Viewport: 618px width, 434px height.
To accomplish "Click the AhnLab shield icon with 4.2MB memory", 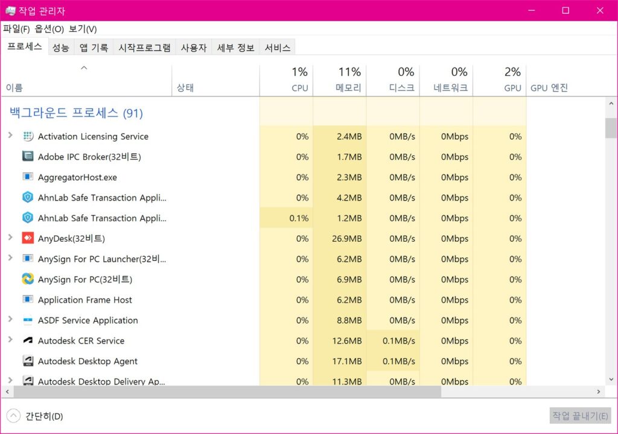I will click(x=28, y=197).
